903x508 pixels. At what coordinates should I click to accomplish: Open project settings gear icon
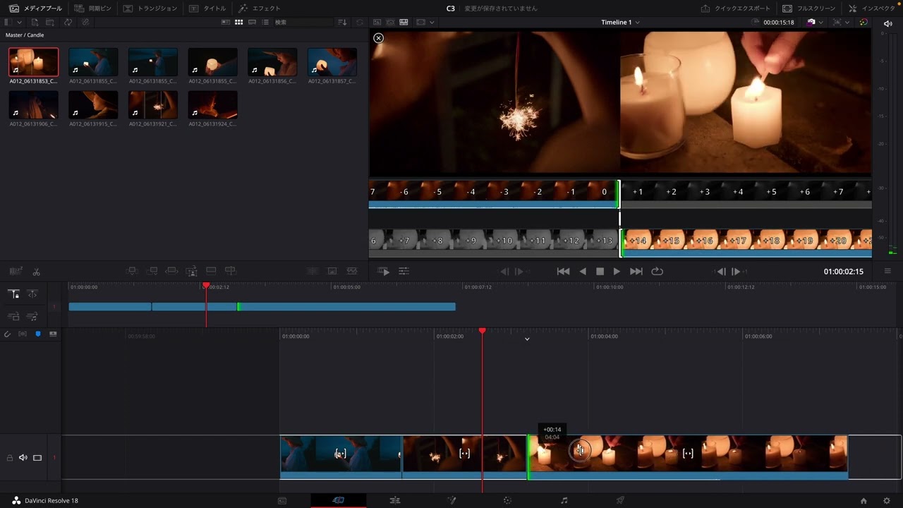pos(887,501)
